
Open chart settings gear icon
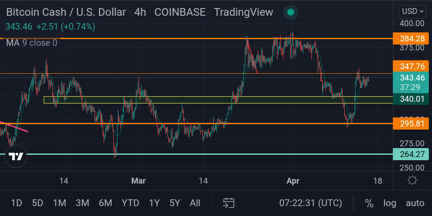pos(413,181)
